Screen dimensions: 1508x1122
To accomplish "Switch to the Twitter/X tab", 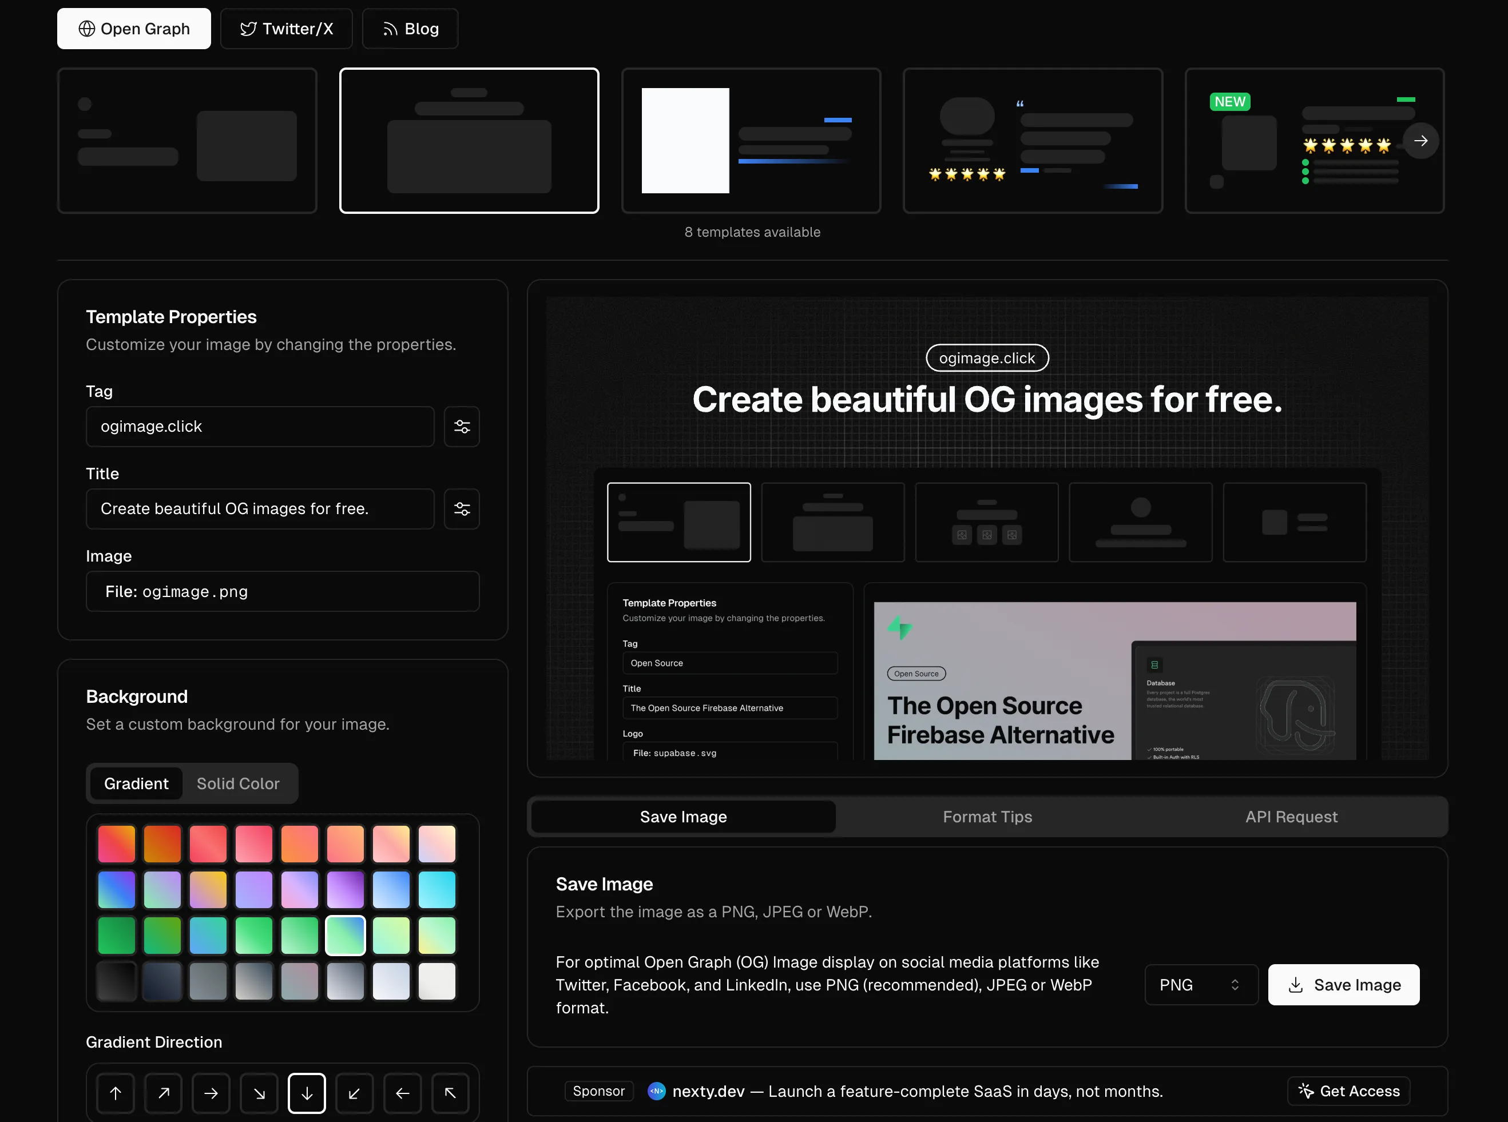I will tap(286, 29).
